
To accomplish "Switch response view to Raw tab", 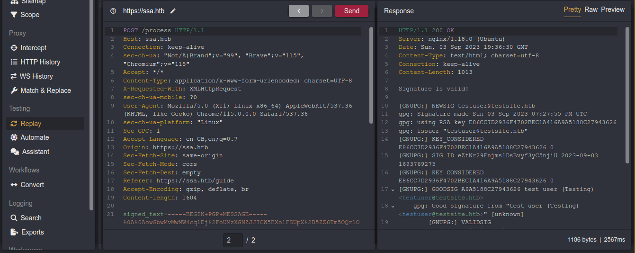I will point(590,9).
